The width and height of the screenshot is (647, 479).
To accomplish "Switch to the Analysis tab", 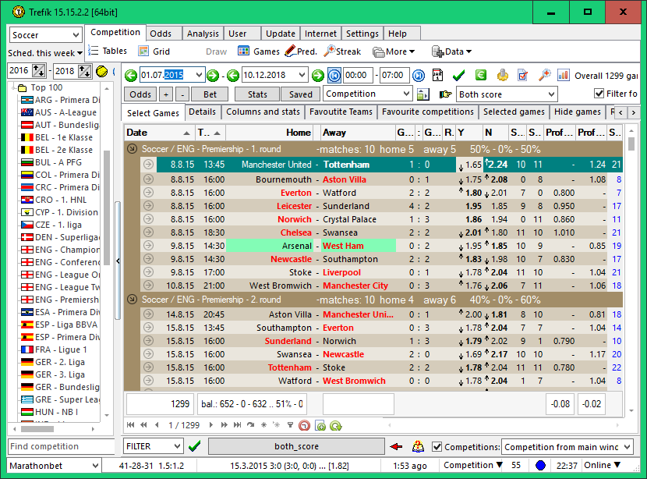I will coord(203,34).
